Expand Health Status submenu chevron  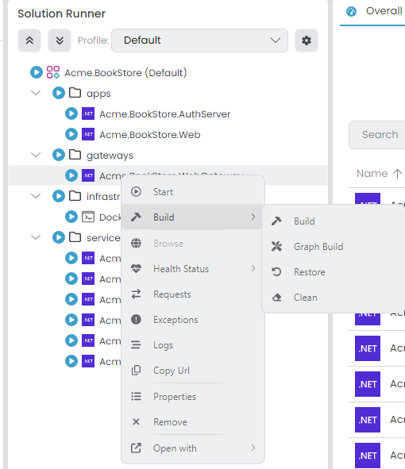click(x=253, y=268)
